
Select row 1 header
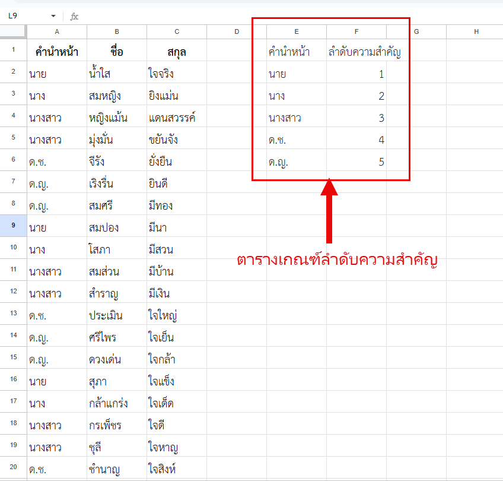pos(13,50)
